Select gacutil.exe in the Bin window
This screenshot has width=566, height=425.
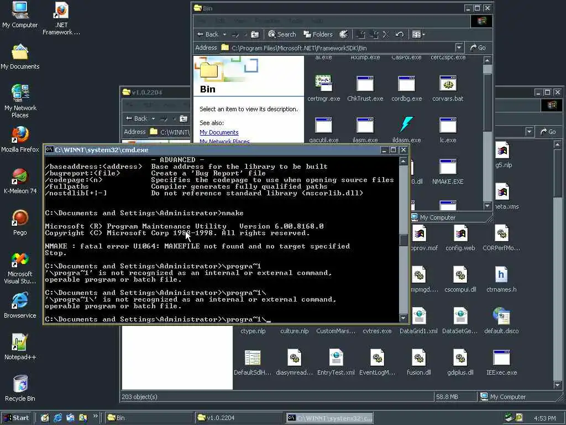point(323,129)
